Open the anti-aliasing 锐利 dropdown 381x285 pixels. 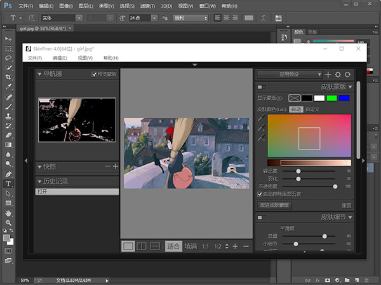tap(190, 18)
